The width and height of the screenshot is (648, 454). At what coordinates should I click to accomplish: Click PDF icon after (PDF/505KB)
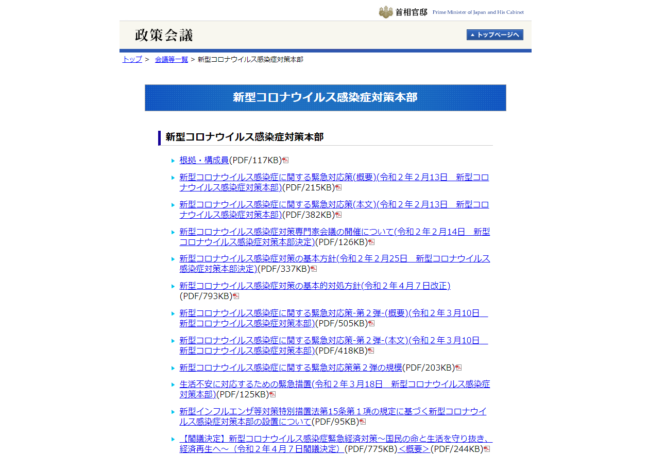click(x=371, y=323)
